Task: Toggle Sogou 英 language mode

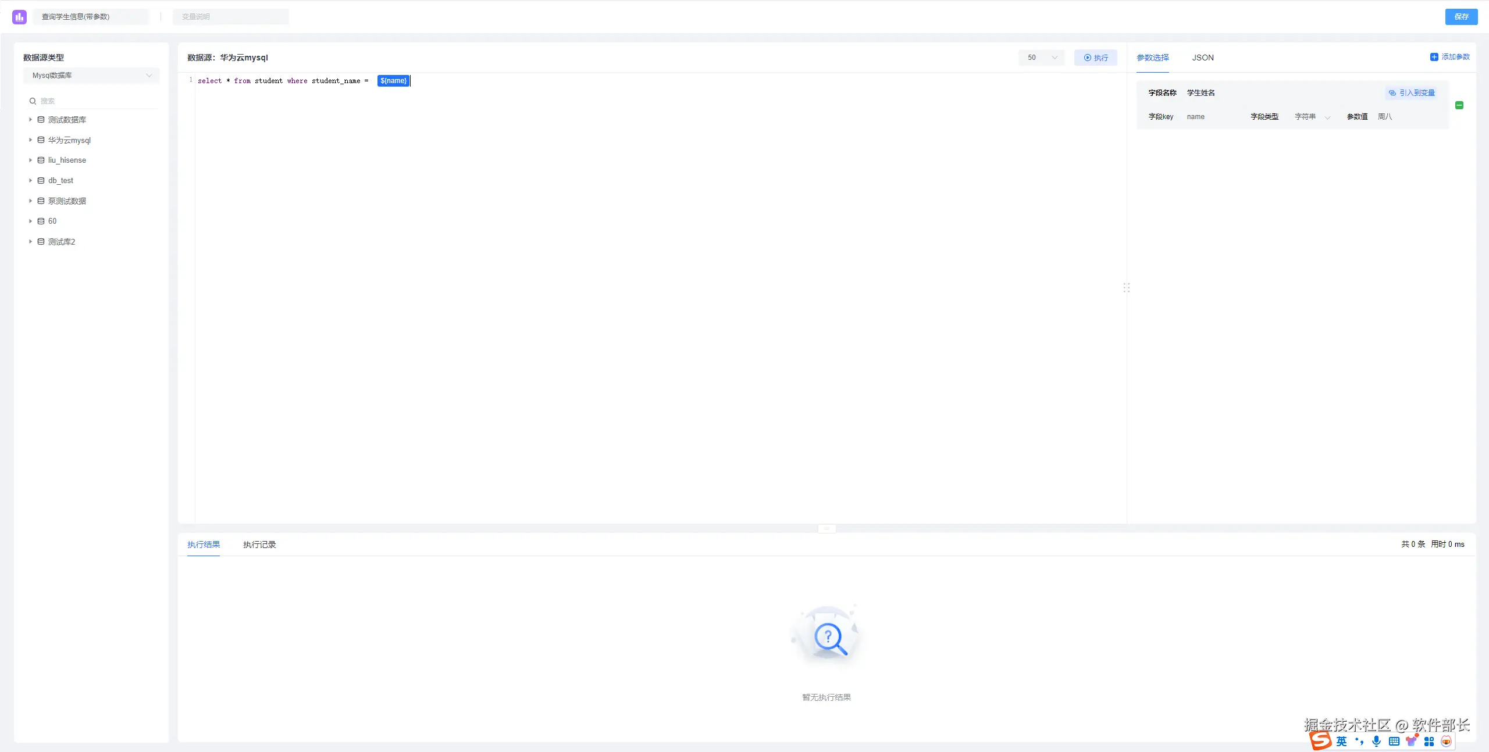Action: click(1341, 741)
